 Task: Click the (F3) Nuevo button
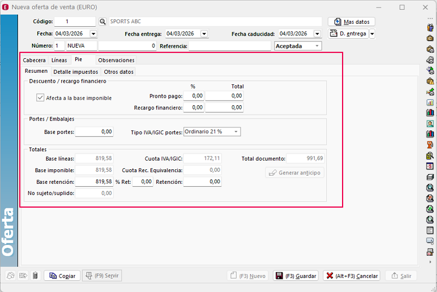(248, 276)
